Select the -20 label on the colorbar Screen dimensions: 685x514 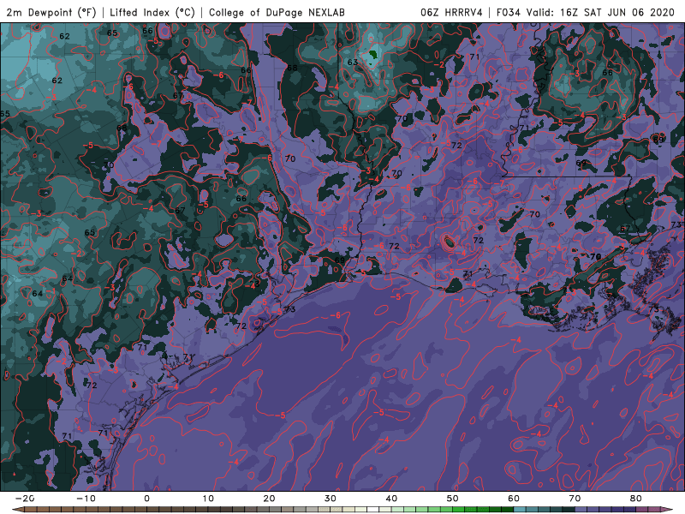25,499
